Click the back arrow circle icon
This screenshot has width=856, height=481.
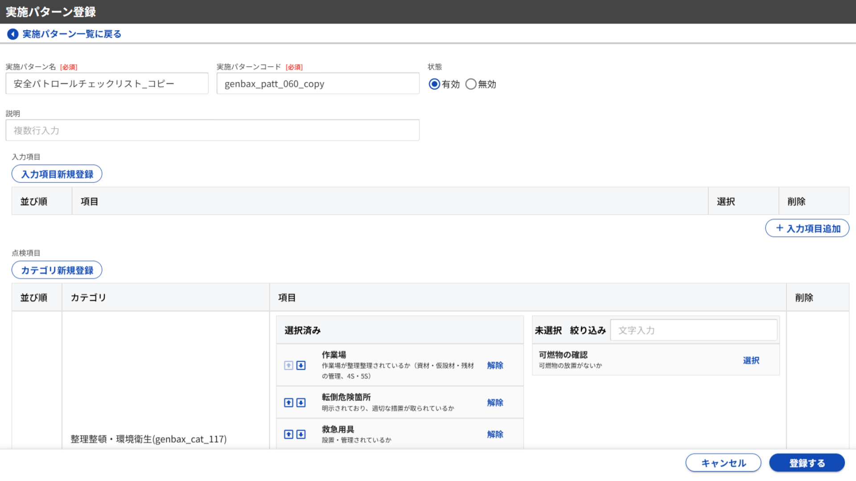13,34
